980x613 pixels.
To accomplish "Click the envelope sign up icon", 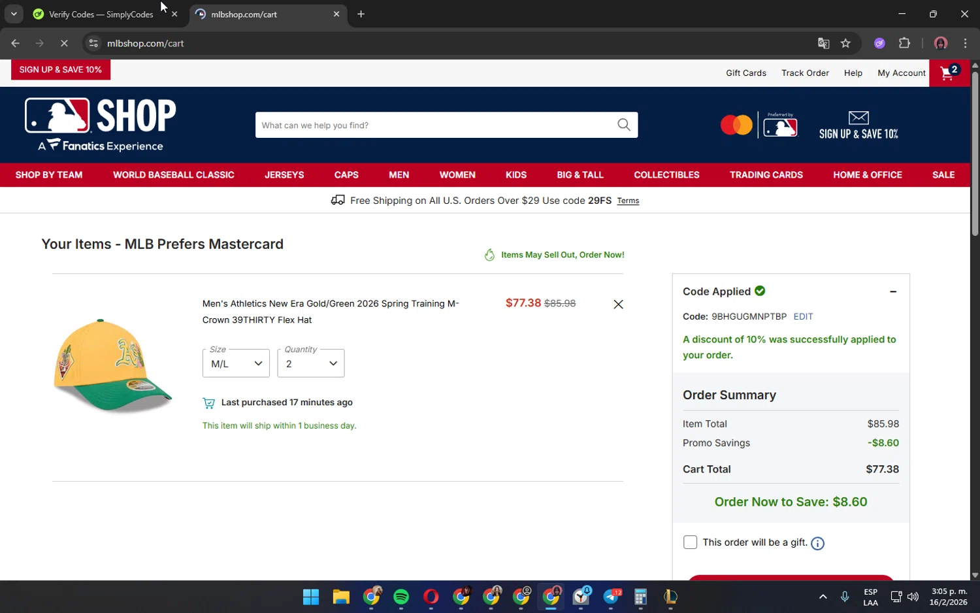I will (x=858, y=118).
